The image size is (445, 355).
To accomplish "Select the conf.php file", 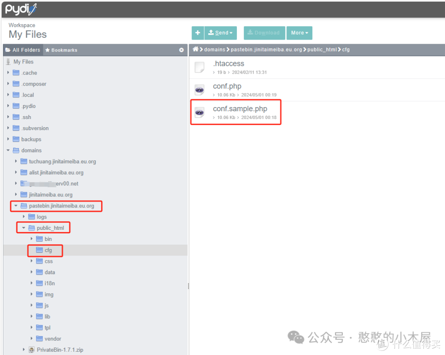I will [x=317, y=90].
